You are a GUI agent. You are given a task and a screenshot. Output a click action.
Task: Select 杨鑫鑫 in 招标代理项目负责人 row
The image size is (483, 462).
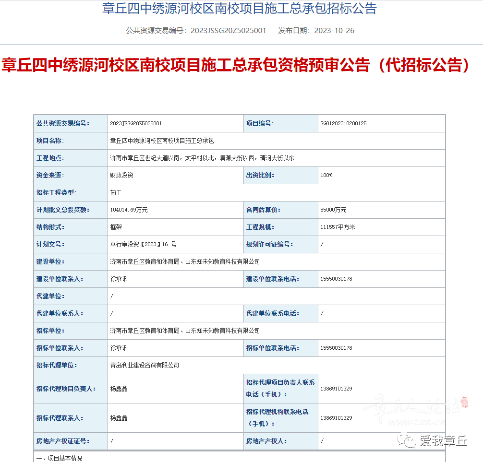coord(119,389)
